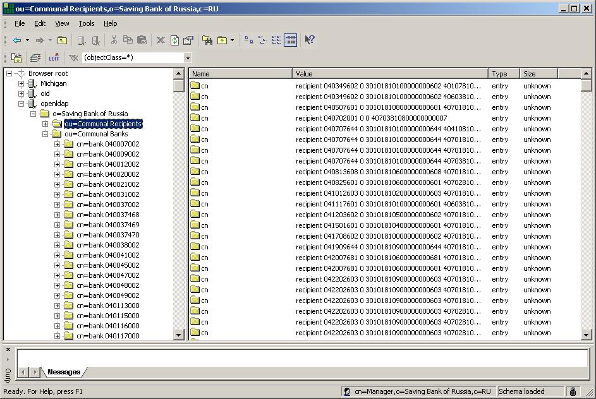Screen dimensions: 596x399
Task: Click the What's This help pointer icon
Action: (x=310, y=40)
